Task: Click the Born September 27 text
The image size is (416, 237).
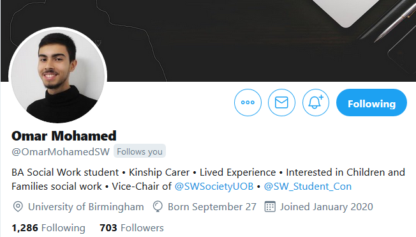Action: coord(212,207)
